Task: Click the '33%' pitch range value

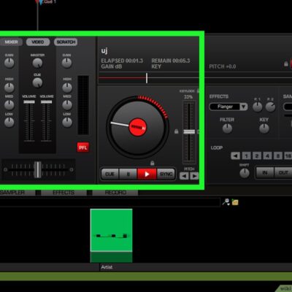Action: pos(188,97)
